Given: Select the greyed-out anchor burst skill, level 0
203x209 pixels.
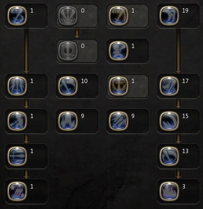Looking at the screenshot, I should (x=68, y=16).
